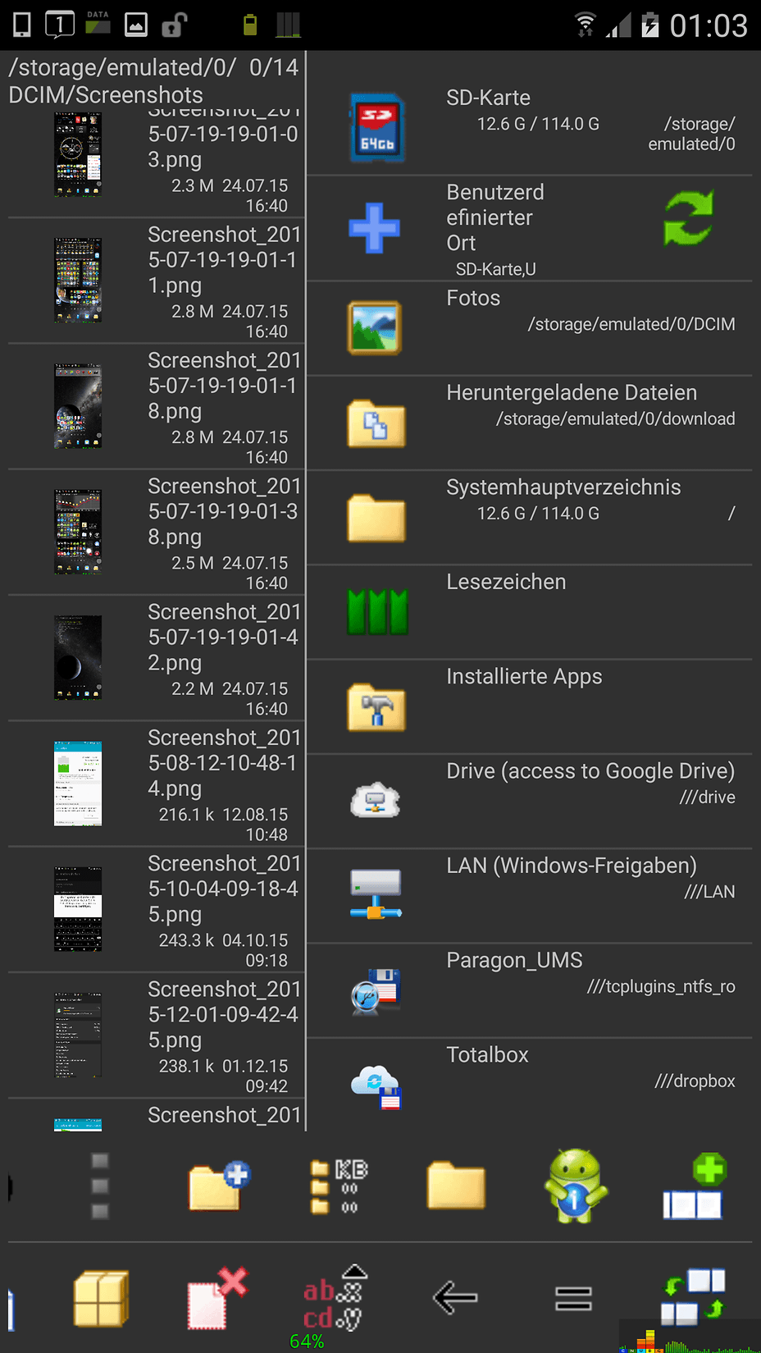
Task: Select Screenshot_2015-12-01-09-42-45.png thumbnail
Action: tap(78, 1035)
